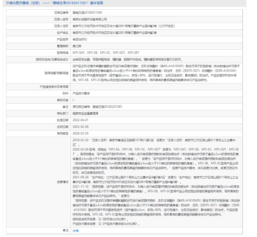
Task: Click 结构组成附页变更 line in change records
Action: 100,219
